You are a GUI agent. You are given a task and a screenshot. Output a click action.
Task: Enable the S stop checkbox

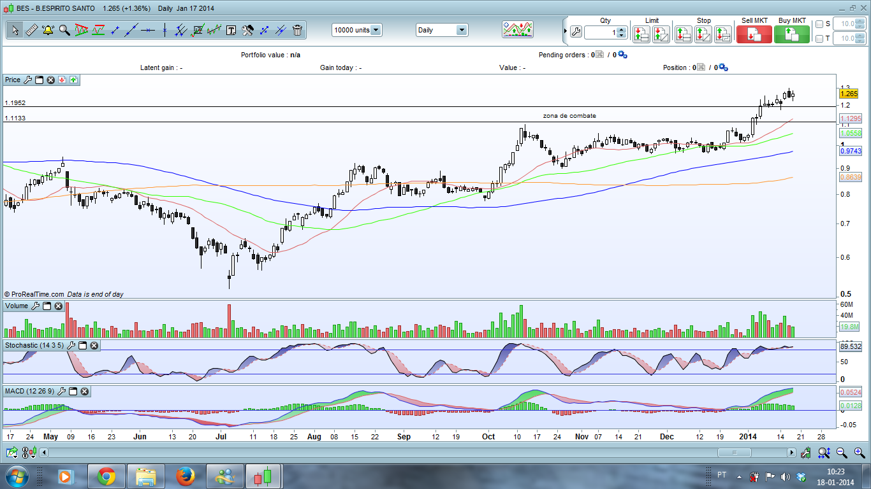(819, 24)
